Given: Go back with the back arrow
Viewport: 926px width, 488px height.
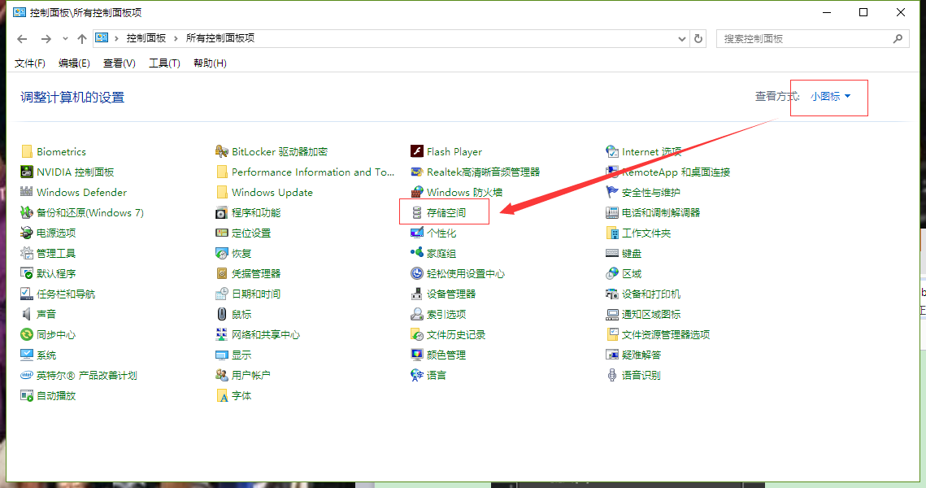Looking at the screenshot, I should point(23,39).
